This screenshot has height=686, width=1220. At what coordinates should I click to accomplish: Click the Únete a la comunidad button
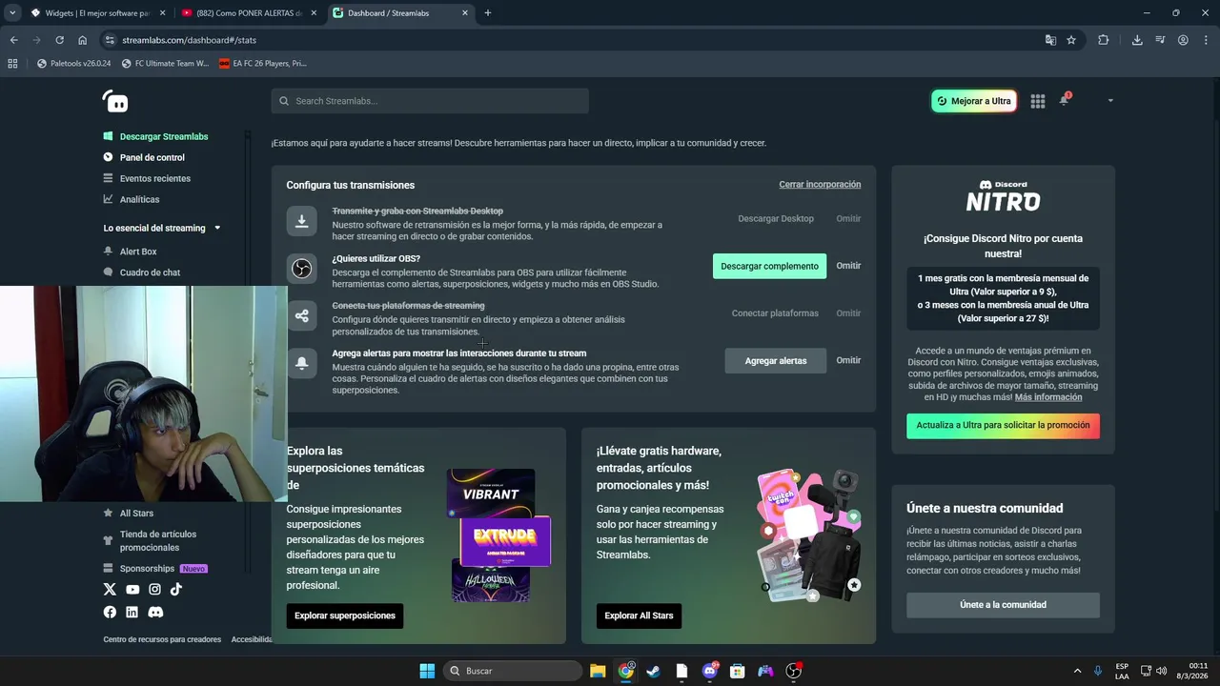coord(1003,605)
